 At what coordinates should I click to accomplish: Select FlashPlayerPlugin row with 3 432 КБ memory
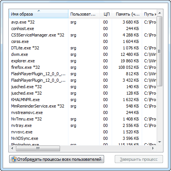(x=83, y=80)
